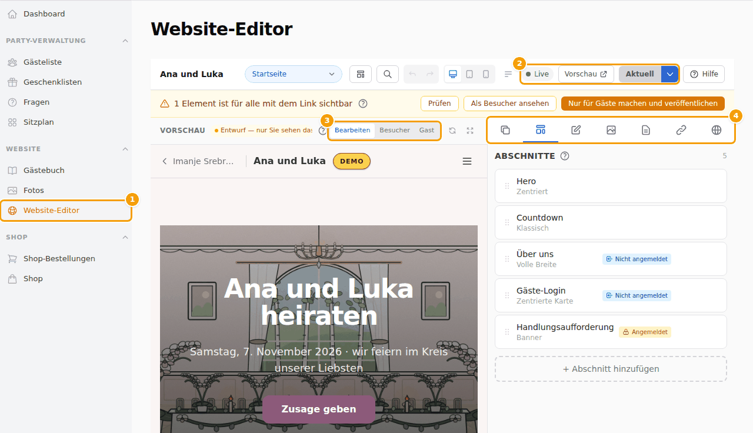The height and width of the screenshot is (433, 753).
Task: Expand preview to fullscreen
Action: point(470,131)
